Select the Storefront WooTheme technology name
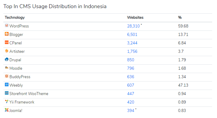217x118 pixels. pyautogui.click(x=29, y=94)
